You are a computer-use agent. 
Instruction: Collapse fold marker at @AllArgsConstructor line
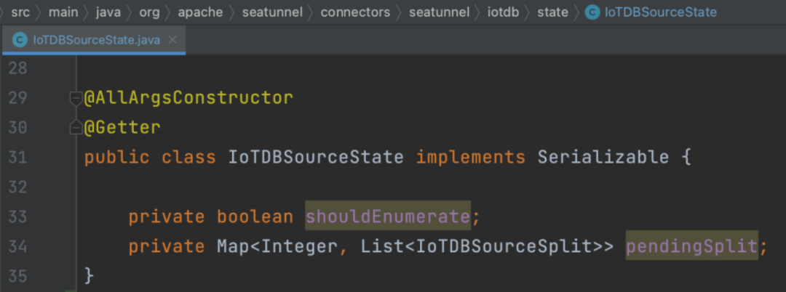point(76,99)
